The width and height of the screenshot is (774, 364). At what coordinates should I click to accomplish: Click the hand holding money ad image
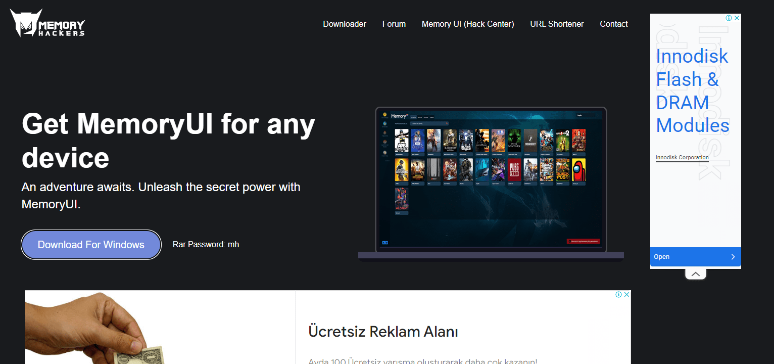pos(160,327)
